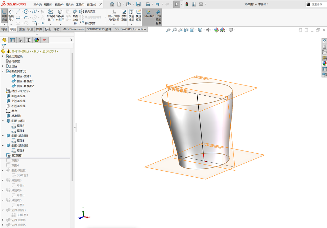
Task: Open the 工具(T) menu
Action: [x=80, y=4]
